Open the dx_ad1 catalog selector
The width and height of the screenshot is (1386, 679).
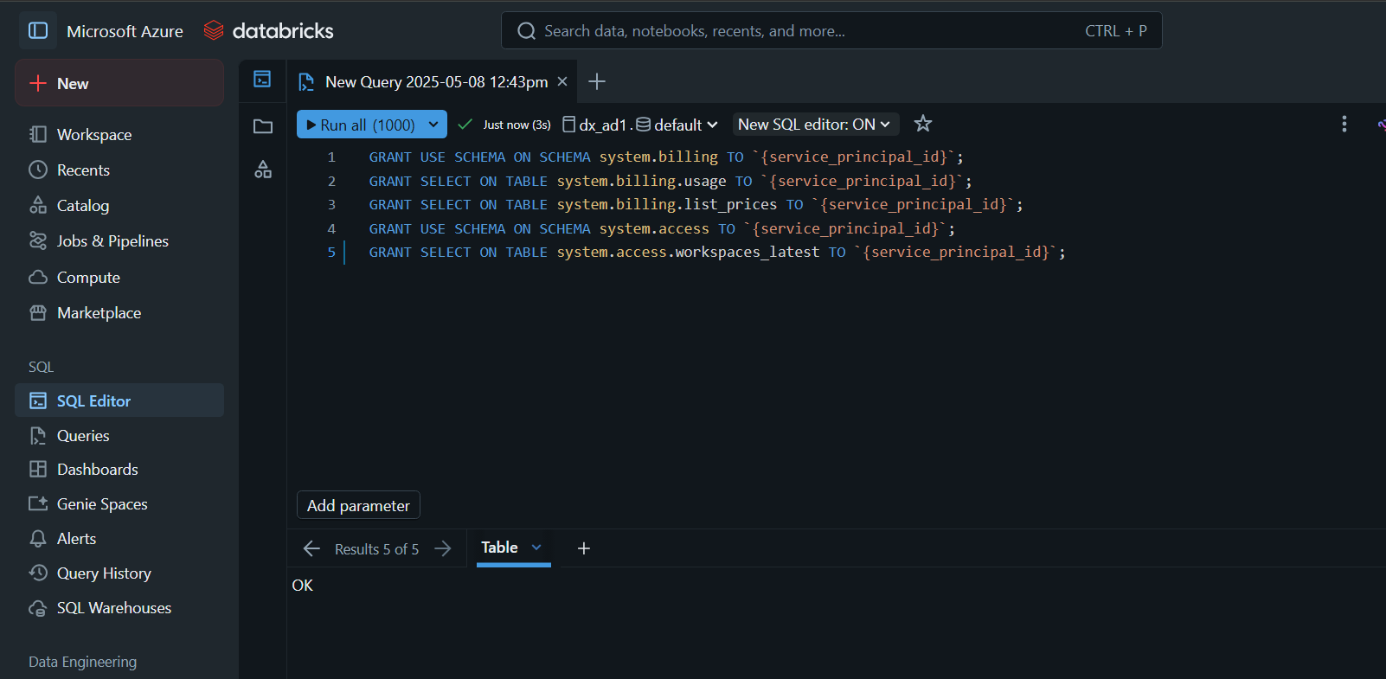click(594, 125)
